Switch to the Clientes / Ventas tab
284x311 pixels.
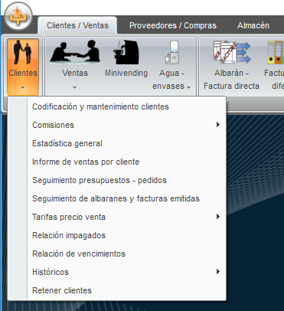(77, 25)
